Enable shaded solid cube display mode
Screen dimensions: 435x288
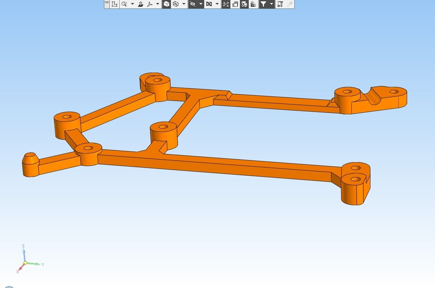167,4
